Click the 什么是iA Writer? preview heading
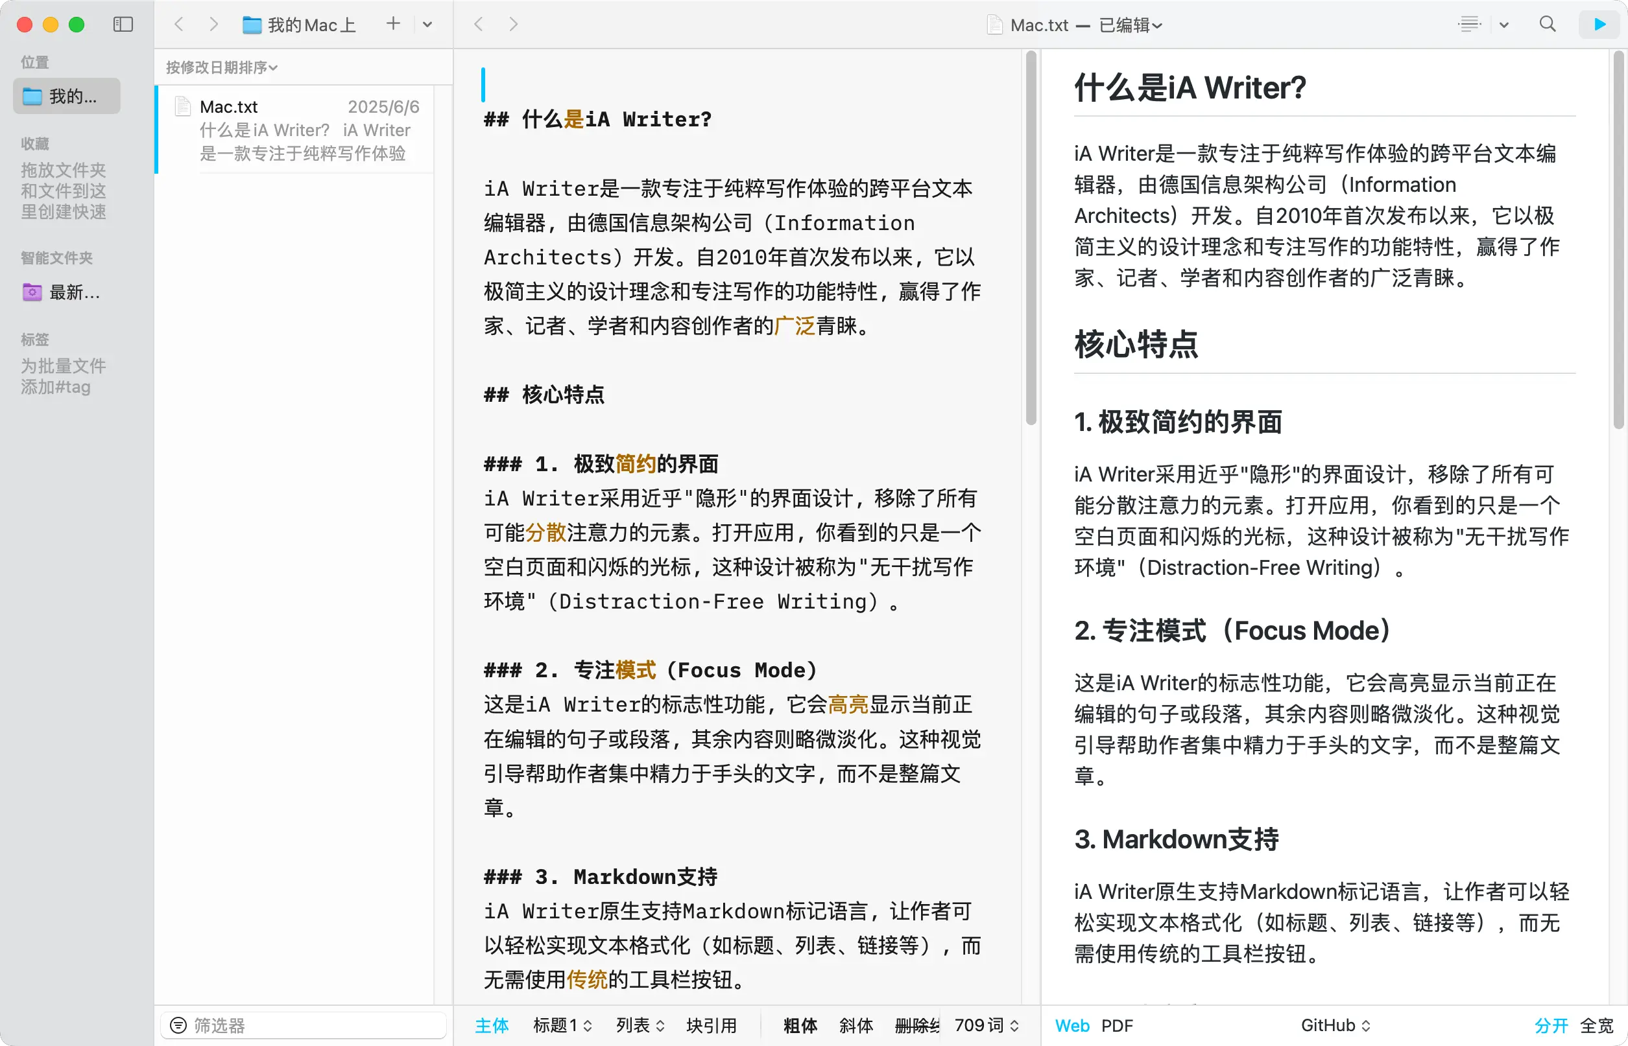The width and height of the screenshot is (1628, 1046). pyautogui.click(x=1190, y=87)
